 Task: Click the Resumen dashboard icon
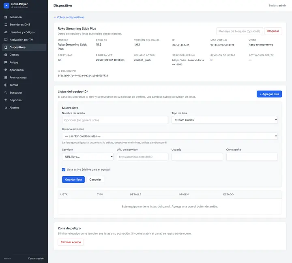point(6,17)
